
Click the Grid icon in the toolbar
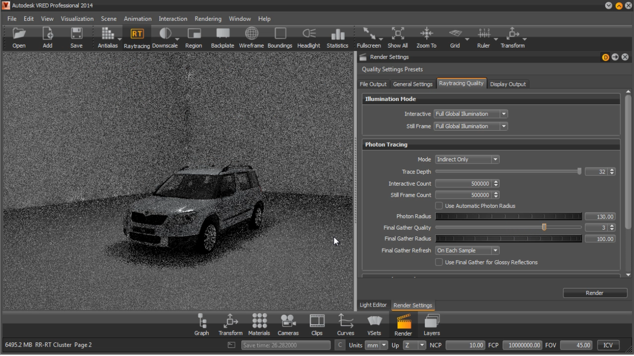(455, 37)
